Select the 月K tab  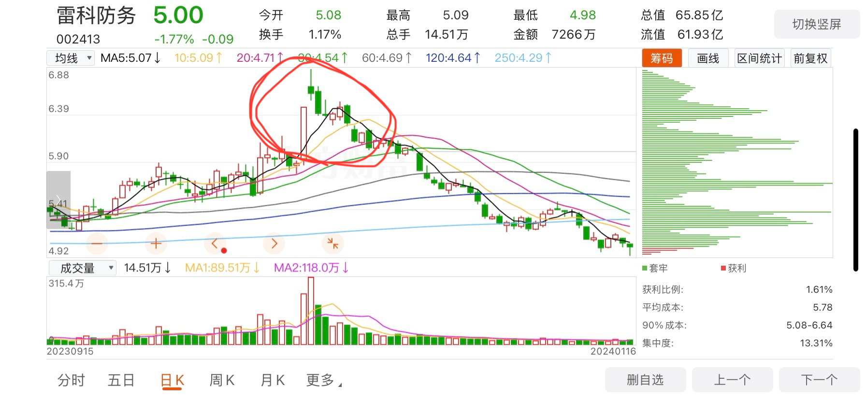tap(273, 380)
